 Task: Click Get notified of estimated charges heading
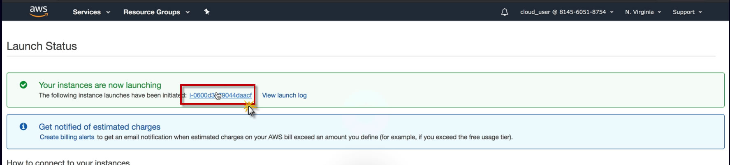pyautogui.click(x=100, y=127)
